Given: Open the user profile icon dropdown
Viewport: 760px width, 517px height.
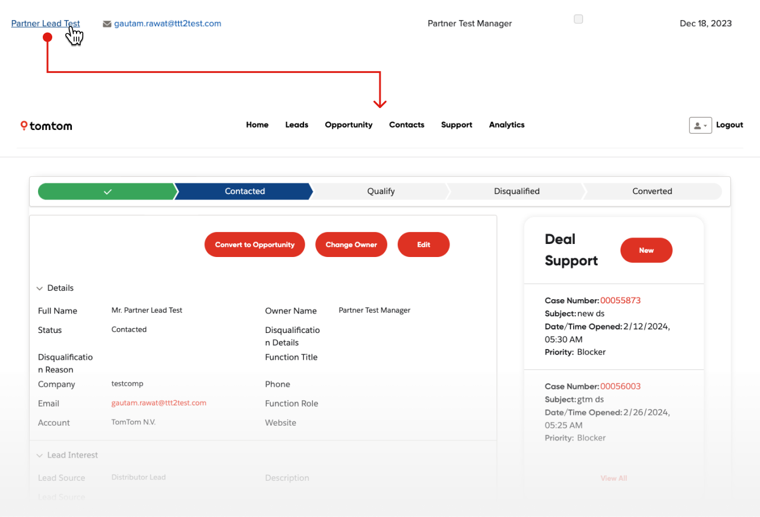Looking at the screenshot, I should point(700,125).
